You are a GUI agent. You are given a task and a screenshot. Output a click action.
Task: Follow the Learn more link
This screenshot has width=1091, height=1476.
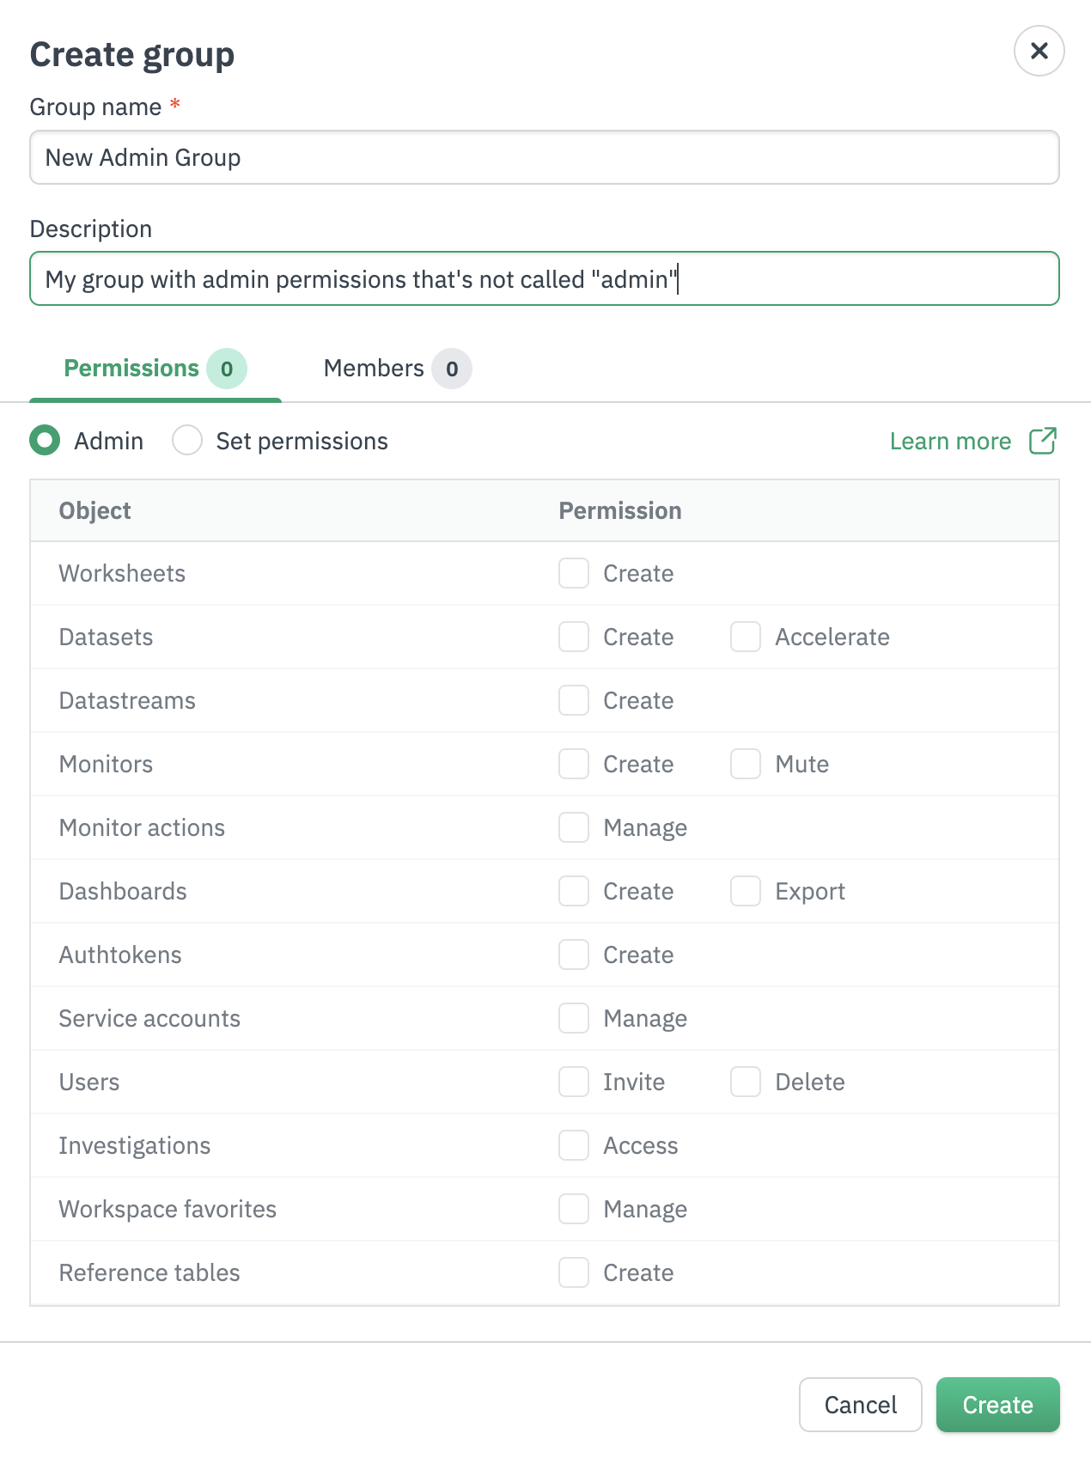950,441
